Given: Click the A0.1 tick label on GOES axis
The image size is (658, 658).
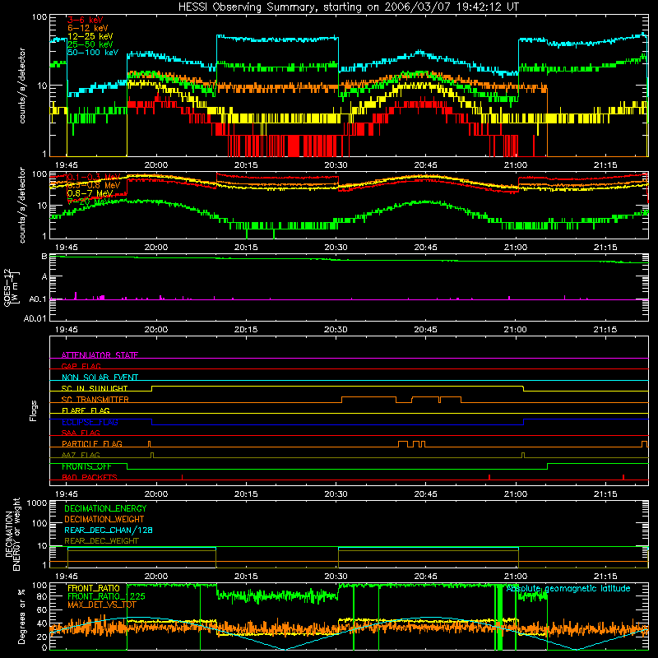Looking at the screenshot, I should point(37,299).
